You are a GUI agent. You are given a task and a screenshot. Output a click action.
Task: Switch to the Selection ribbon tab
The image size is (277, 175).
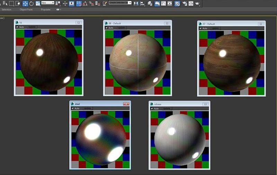click(6, 10)
